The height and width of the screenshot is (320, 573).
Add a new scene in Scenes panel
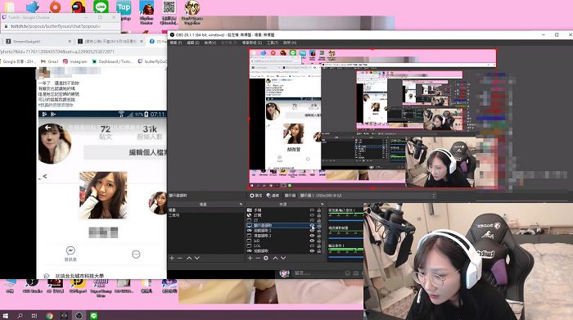pos(172,258)
